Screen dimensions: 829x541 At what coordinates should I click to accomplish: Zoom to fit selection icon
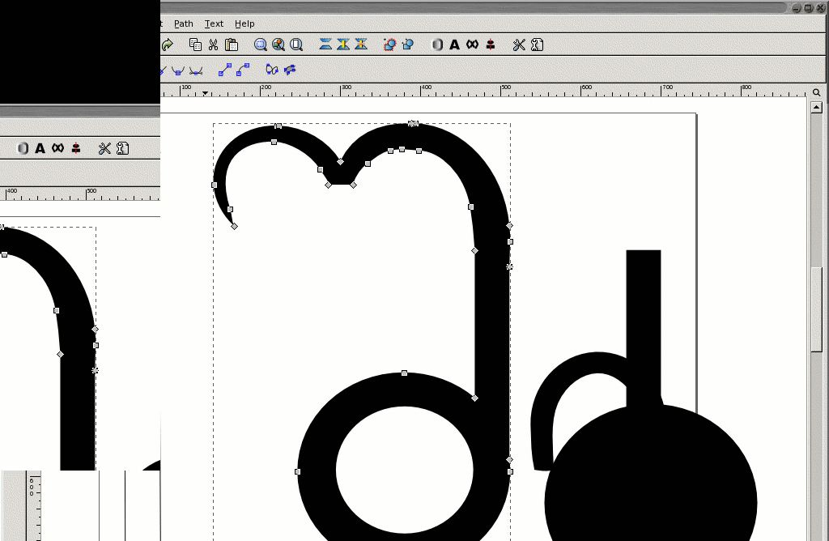pos(260,45)
